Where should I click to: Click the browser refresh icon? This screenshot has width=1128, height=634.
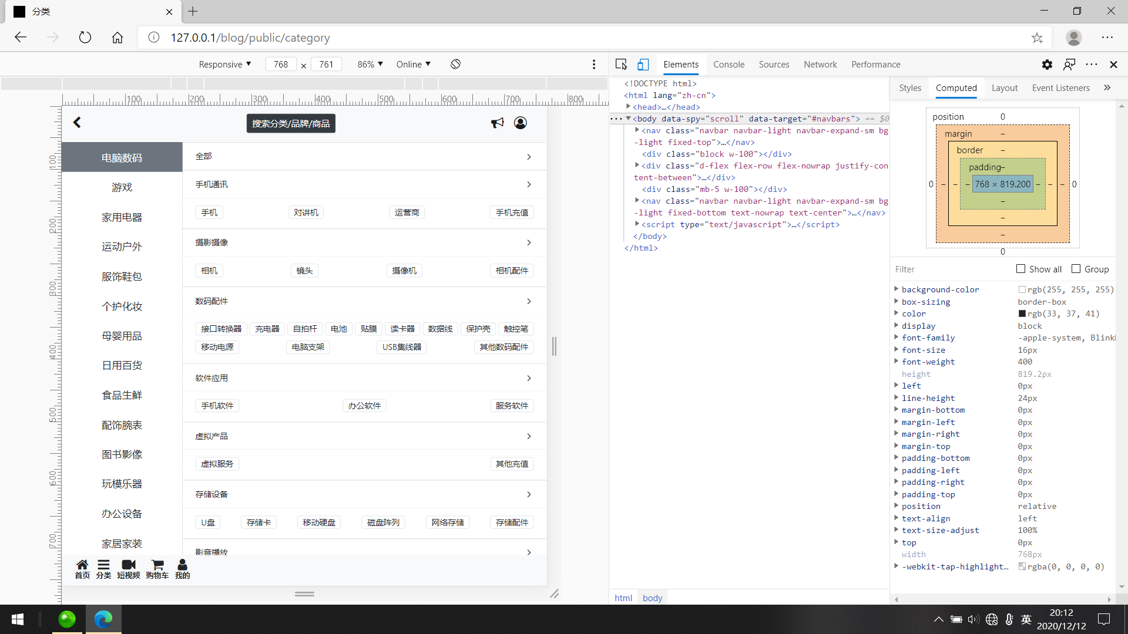pyautogui.click(x=85, y=38)
